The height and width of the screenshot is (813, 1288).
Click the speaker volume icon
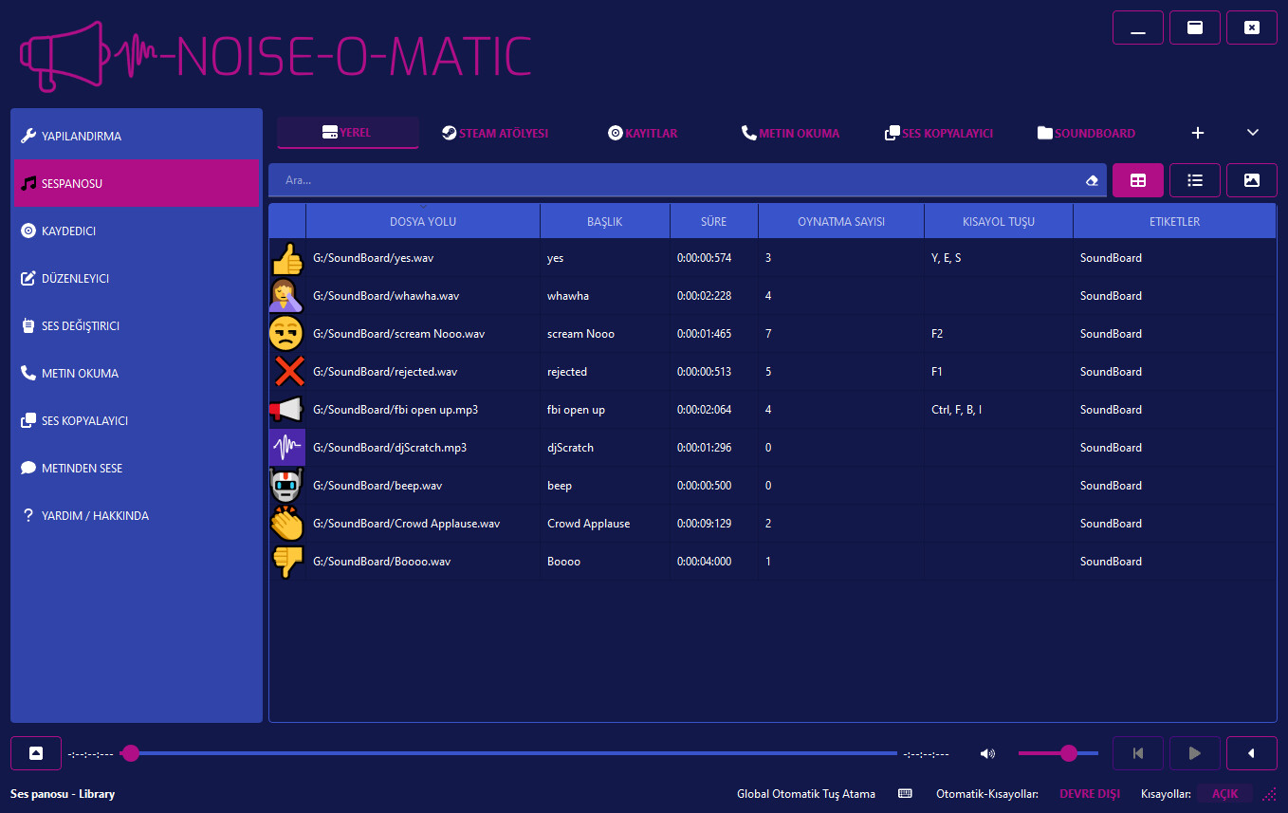987,753
